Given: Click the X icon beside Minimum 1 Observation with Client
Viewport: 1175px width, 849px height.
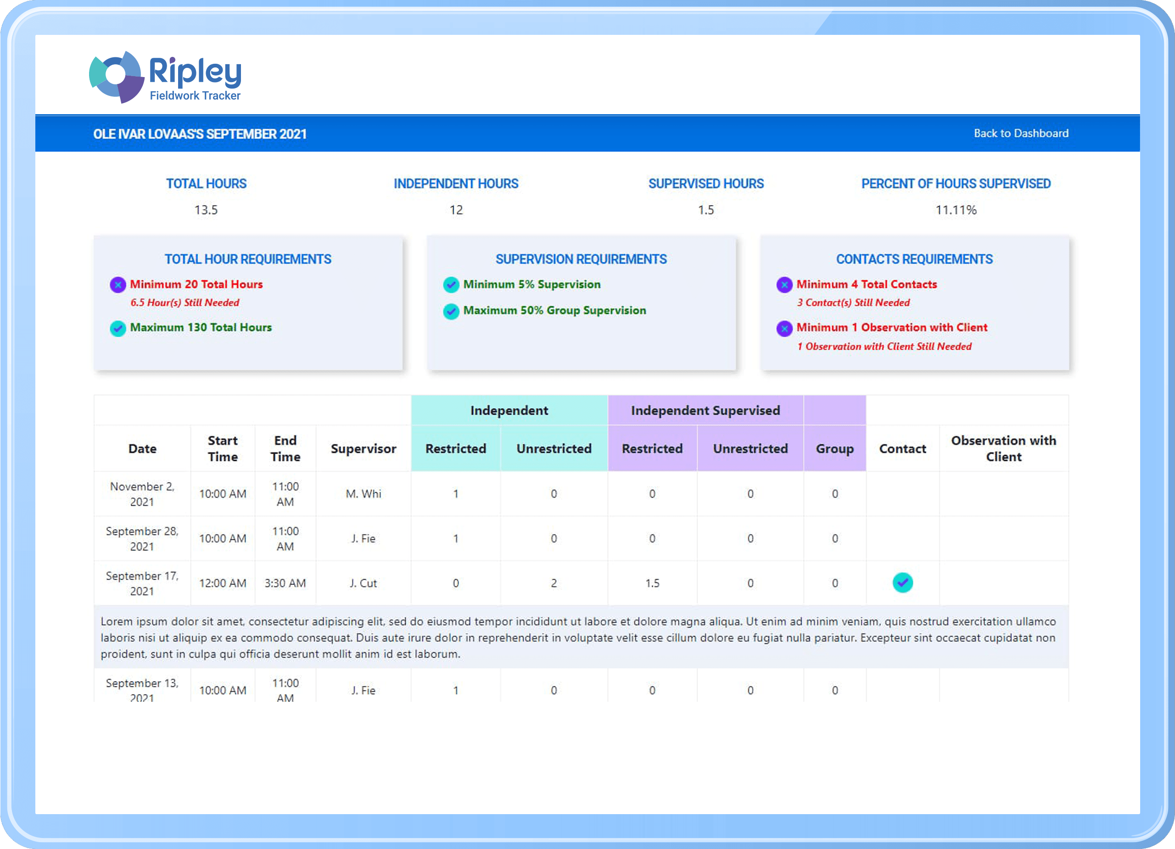Looking at the screenshot, I should click(x=784, y=328).
